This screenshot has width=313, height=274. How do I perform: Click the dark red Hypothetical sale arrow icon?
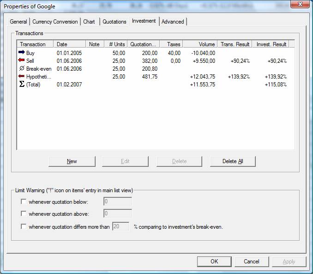(x=21, y=76)
